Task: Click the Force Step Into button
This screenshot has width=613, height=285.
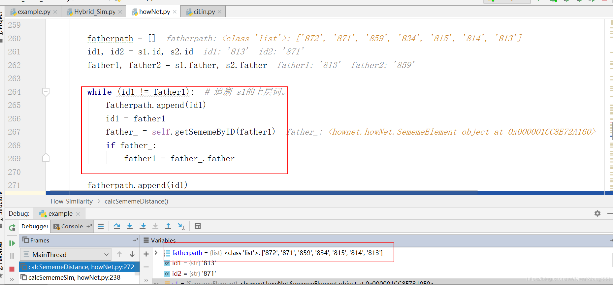Action: tap(155, 226)
